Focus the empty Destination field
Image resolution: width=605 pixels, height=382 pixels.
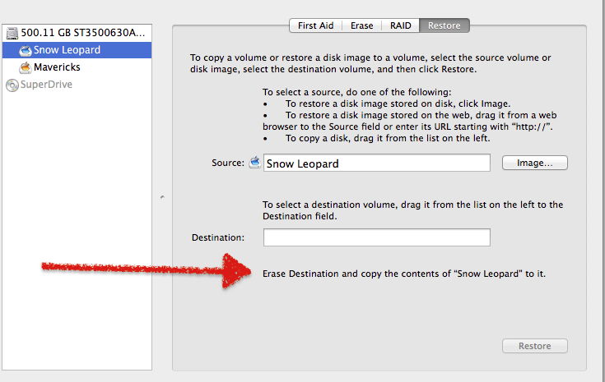tap(376, 237)
